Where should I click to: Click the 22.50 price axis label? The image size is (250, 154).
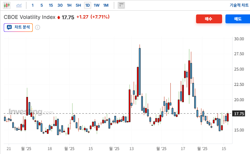[239, 84]
